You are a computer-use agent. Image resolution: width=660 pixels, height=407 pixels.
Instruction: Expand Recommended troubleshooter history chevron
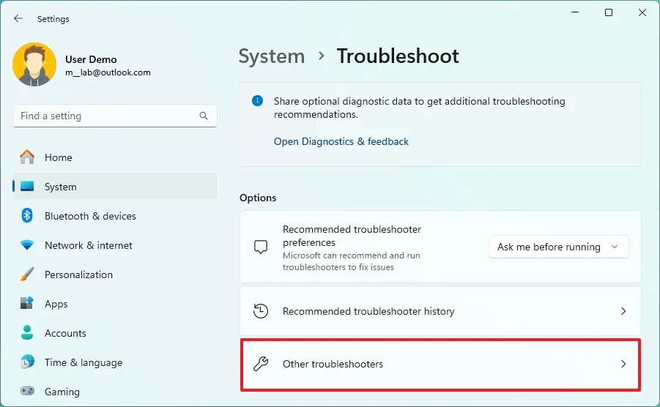pos(623,311)
